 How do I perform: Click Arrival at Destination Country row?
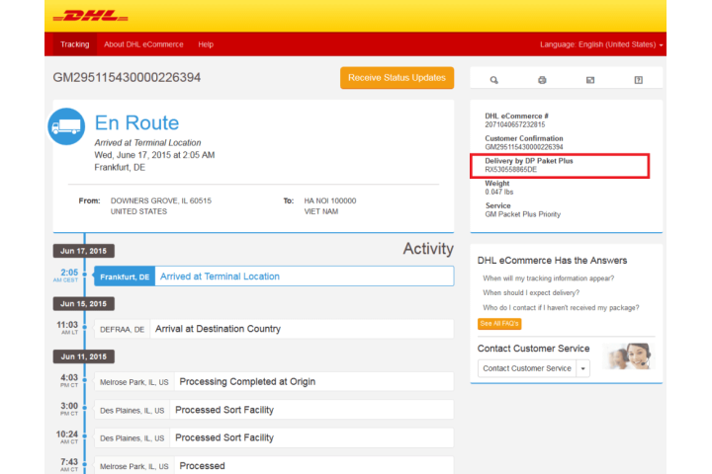pos(274,329)
